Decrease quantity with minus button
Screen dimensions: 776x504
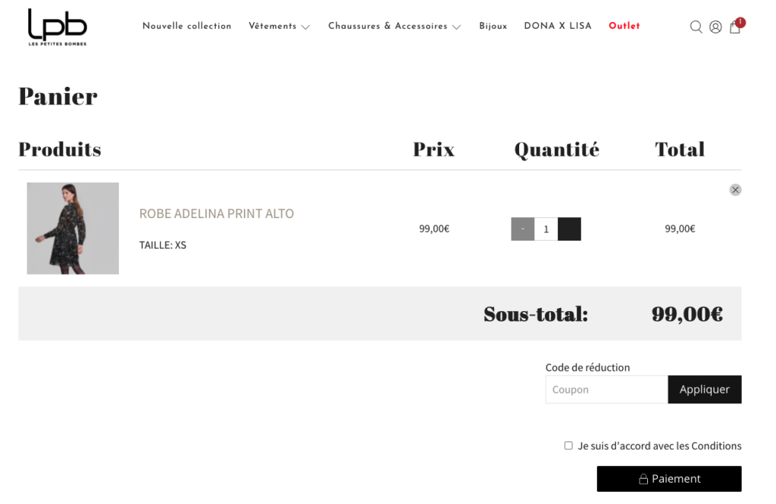[523, 229]
